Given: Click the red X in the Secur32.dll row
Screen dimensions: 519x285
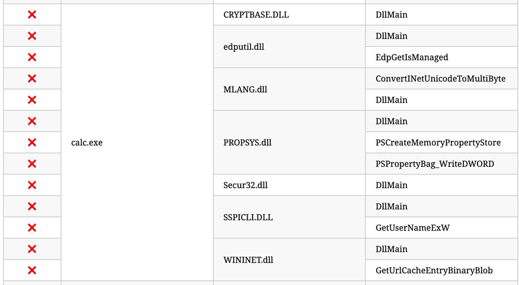Looking at the screenshot, I should coord(32,185).
